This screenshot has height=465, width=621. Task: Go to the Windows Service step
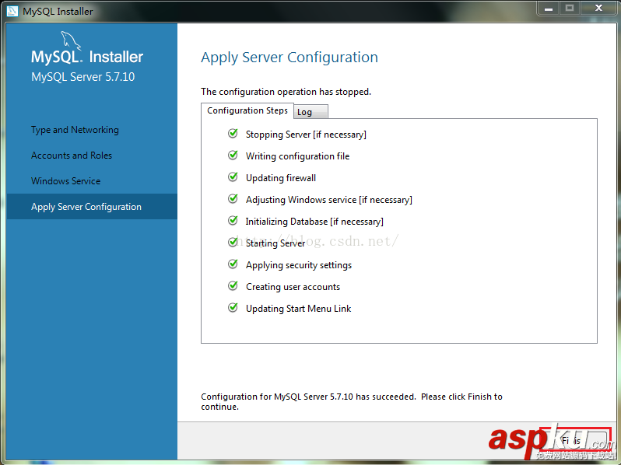(65, 181)
